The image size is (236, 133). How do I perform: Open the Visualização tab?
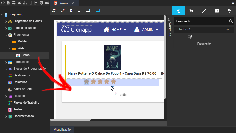click(62, 130)
